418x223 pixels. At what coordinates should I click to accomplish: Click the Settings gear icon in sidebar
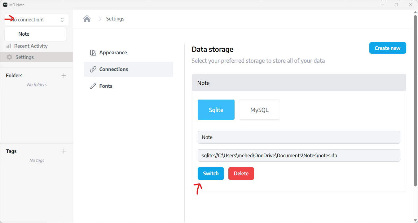tap(9, 57)
